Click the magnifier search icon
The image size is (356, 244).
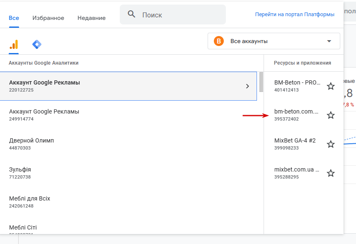click(x=131, y=14)
